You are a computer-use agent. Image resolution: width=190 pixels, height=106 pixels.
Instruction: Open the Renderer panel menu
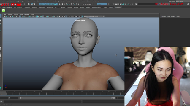(x=27, y=14)
